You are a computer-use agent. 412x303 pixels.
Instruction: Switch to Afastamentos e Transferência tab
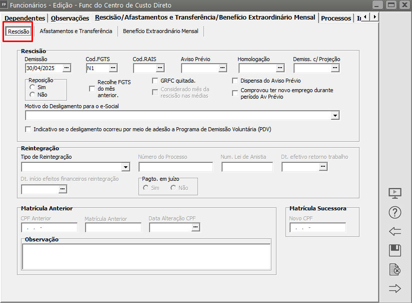76,31
